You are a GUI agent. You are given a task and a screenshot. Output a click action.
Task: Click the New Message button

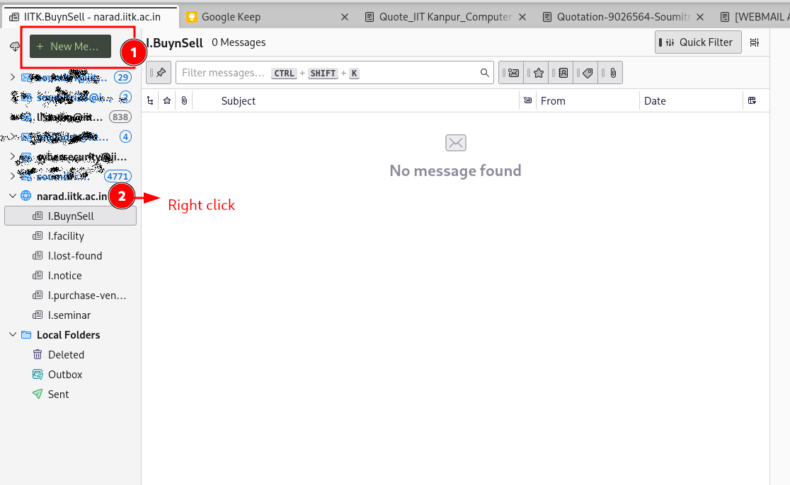[70, 47]
